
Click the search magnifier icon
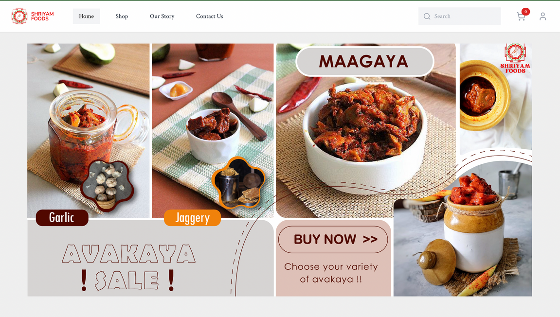[427, 17]
